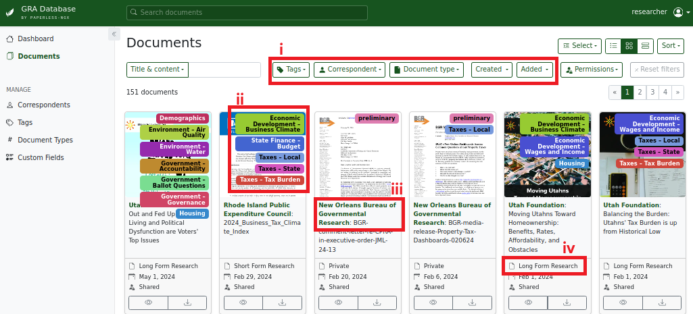Screen dimensions: 693x314
Task: Open Title & content filter type dropdown
Action: [158, 70]
